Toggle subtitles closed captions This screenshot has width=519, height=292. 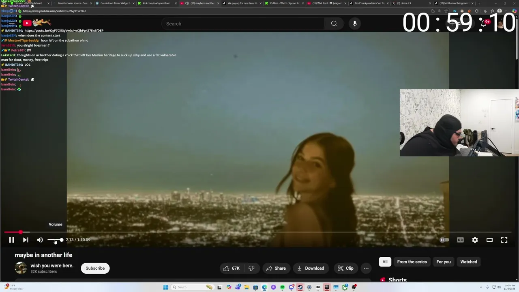click(x=460, y=240)
